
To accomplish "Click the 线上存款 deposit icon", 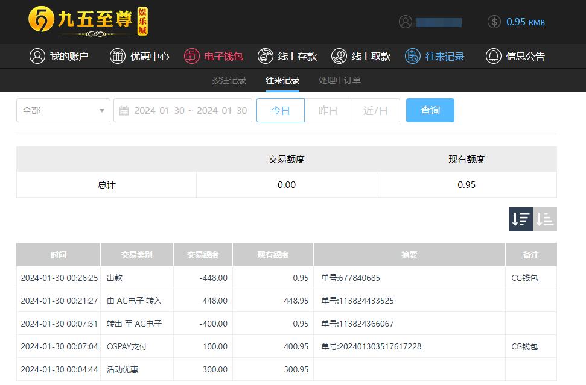I will coord(266,56).
